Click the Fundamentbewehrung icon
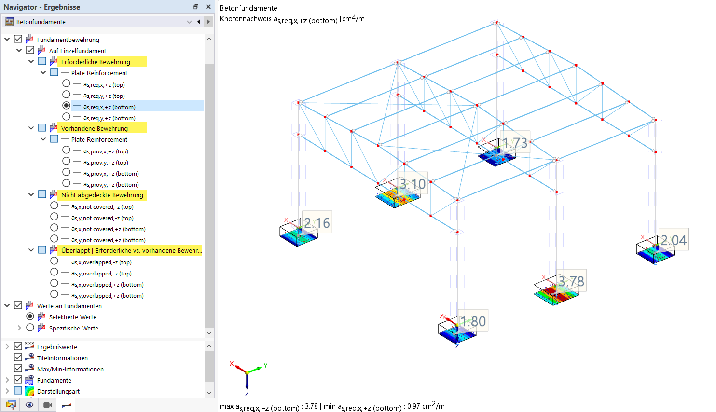Image resolution: width=716 pixels, height=412 pixels. tap(29, 39)
